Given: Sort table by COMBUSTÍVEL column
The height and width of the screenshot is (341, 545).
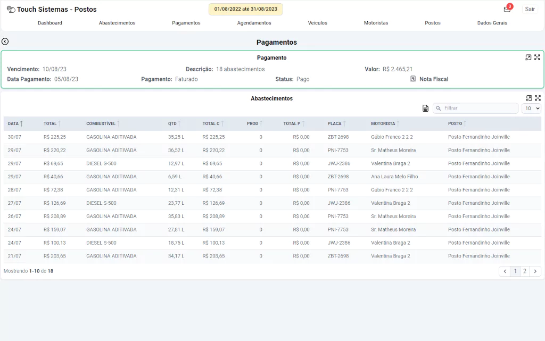Looking at the screenshot, I should point(103,123).
